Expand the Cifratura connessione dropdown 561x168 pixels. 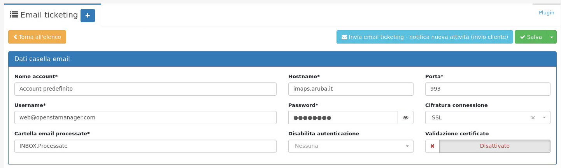[544, 117]
